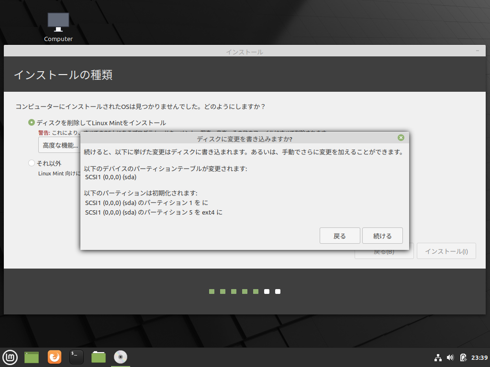Click the インストールの種類 heading
490x367 pixels.
63,75
